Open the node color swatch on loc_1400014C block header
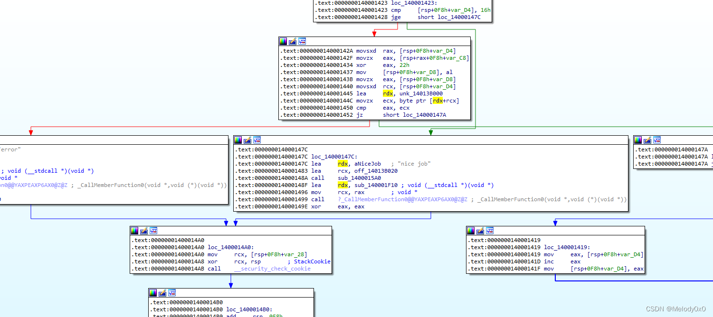Viewport: 713px width, 317px height. pos(238,140)
